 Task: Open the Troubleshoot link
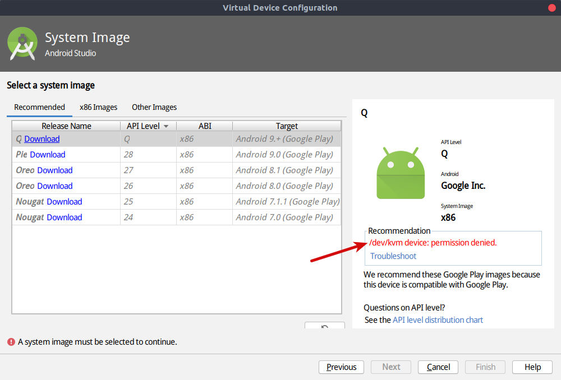(393, 256)
